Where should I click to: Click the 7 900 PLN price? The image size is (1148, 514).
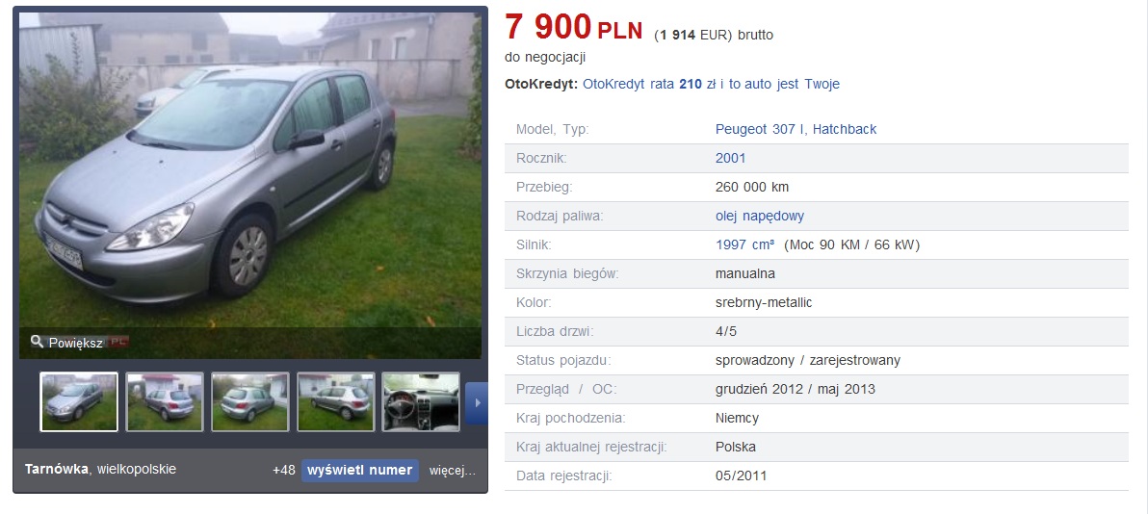(x=573, y=29)
